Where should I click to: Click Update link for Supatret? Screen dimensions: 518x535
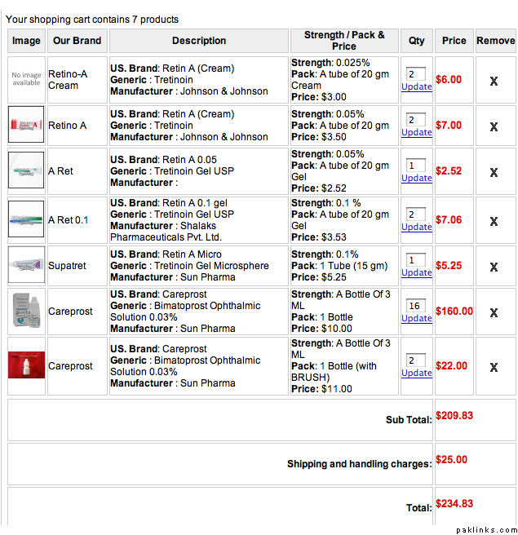pyautogui.click(x=416, y=272)
